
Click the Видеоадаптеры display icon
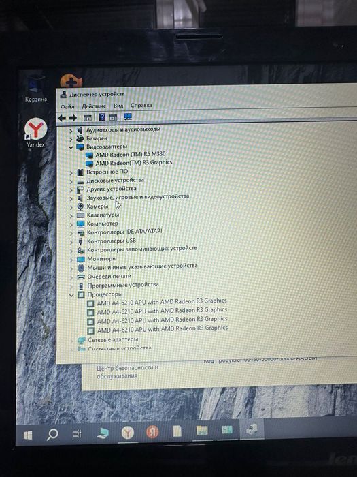coord(80,147)
